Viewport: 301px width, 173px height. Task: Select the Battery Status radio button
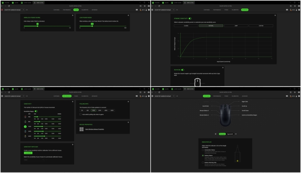pos(203,156)
